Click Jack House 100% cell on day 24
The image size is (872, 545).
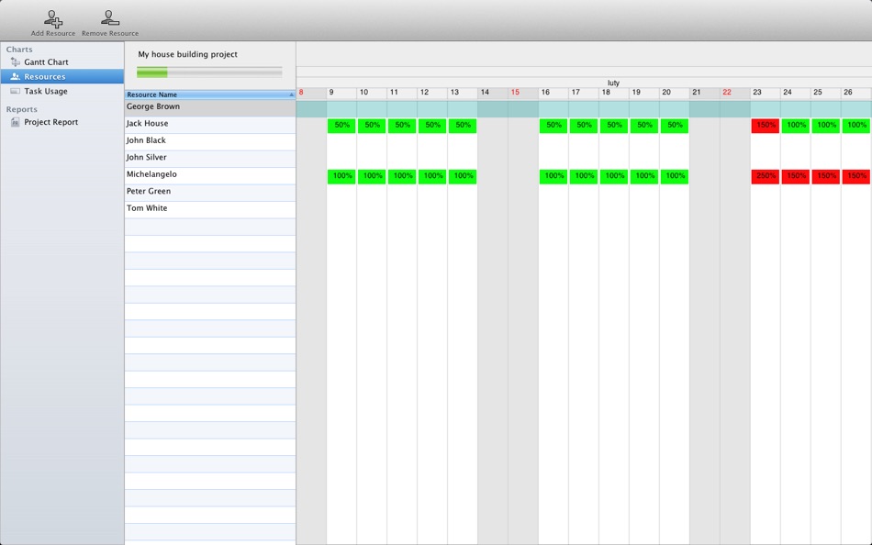tap(795, 126)
